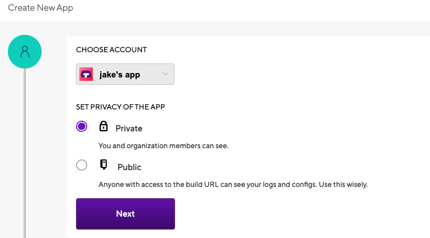
Task: Click the jake's app account avatar logo
Action: click(x=86, y=74)
